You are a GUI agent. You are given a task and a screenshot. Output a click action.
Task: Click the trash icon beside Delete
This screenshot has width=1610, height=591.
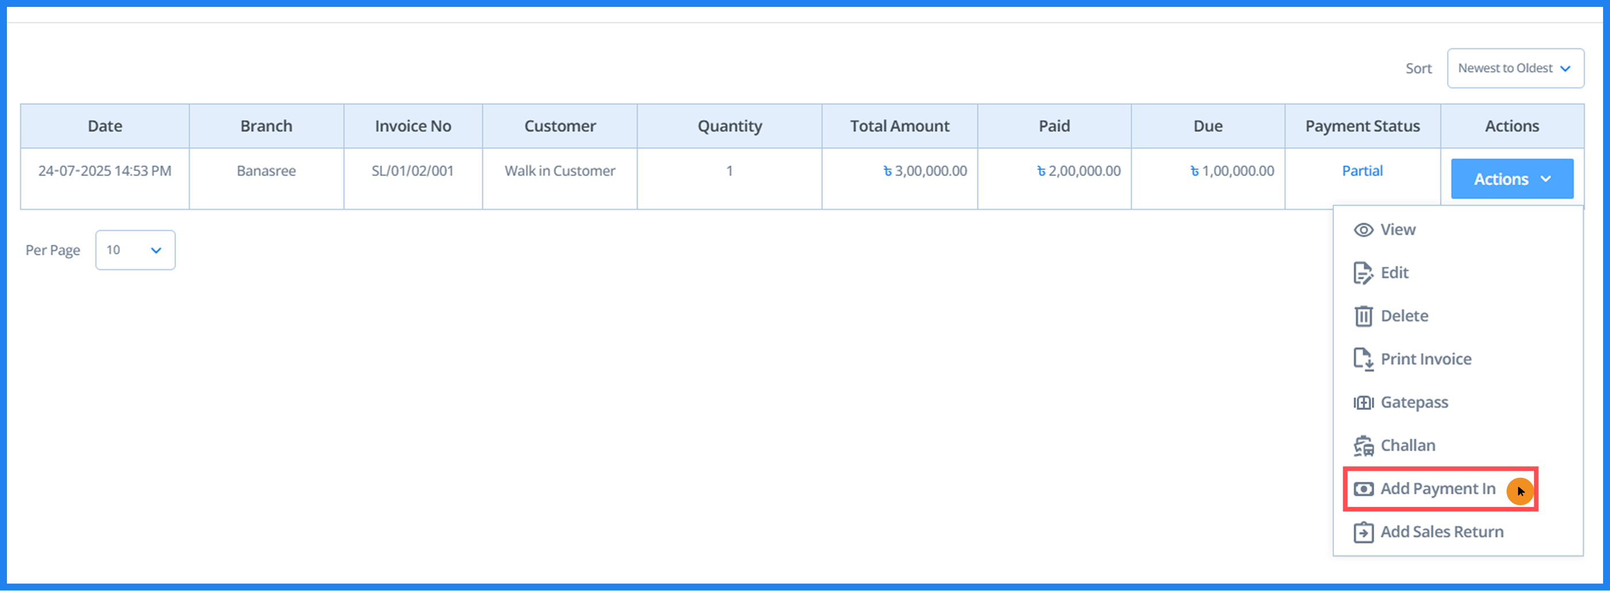(1364, 316)
